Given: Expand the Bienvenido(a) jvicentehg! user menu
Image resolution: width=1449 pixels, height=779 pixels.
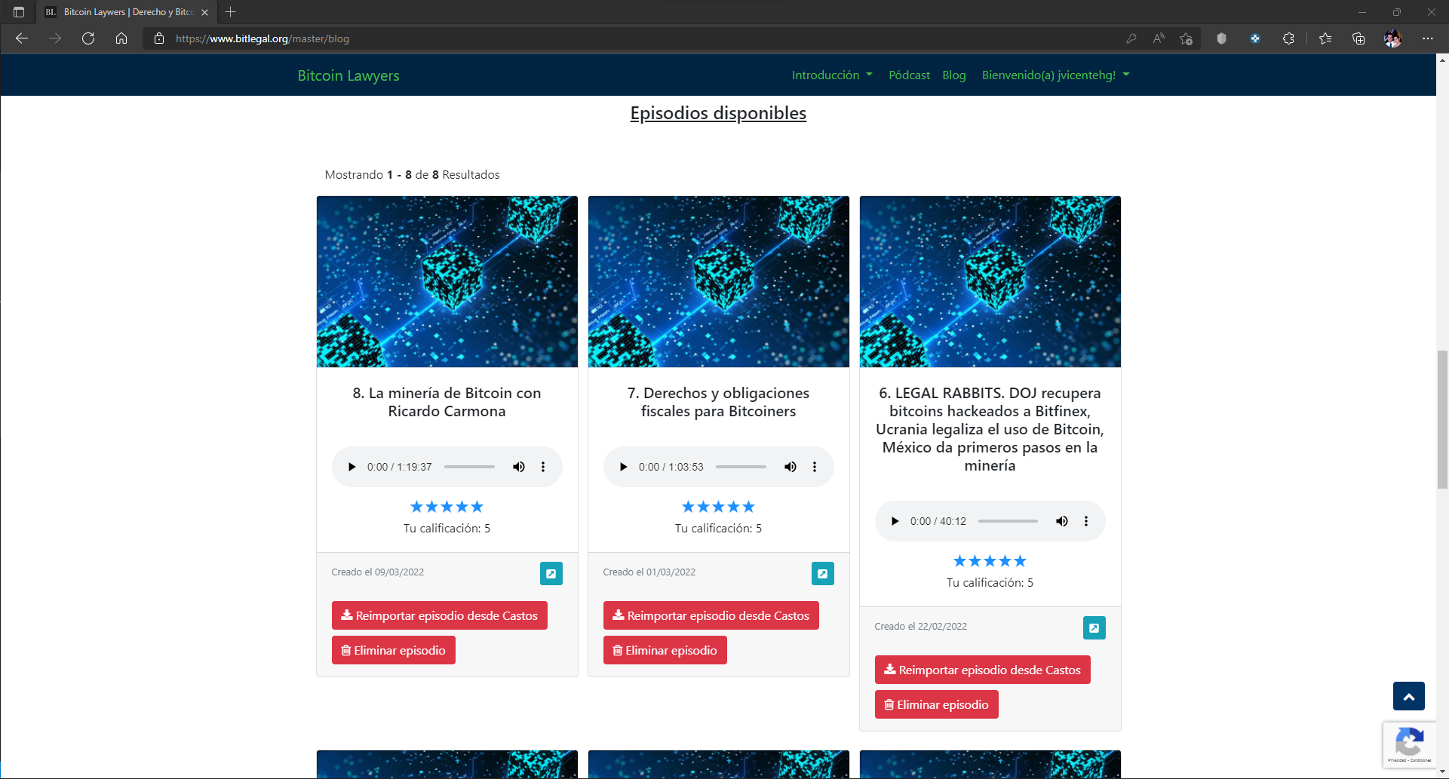Looking at the screenshot, I should (1055, 75).
